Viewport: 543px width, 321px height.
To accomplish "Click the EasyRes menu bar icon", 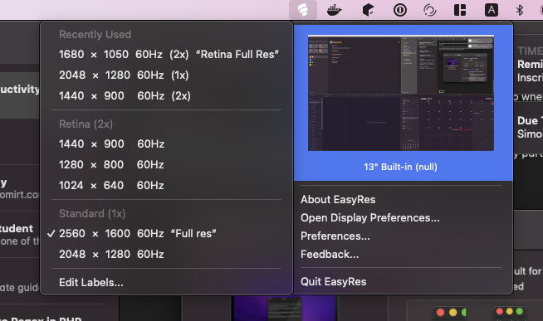I will click(x=303, y=10).
